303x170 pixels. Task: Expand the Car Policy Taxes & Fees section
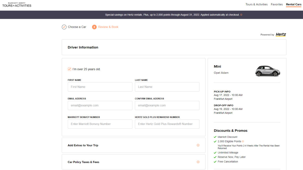pyautogui.click(x=83, y=162)
